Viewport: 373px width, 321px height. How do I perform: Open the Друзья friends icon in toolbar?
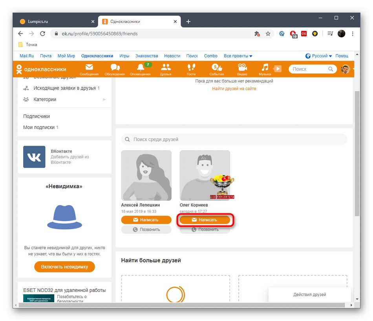(x=166, y=67)
